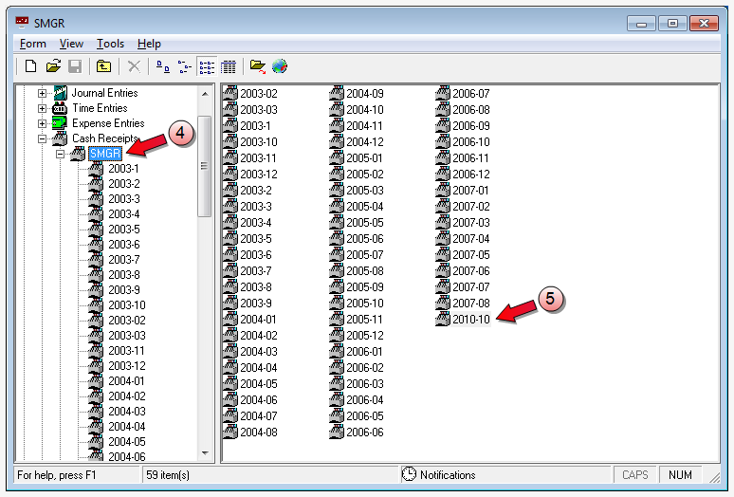Select 2003-12 in the left tree
734x497 pixels.
[x=127, y=365]
